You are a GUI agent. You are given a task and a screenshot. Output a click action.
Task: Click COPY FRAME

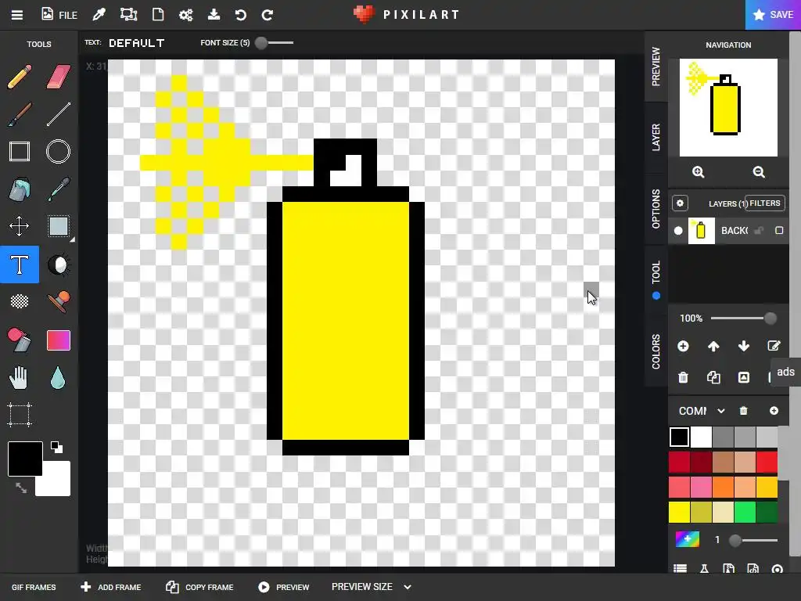pos(199,587)
